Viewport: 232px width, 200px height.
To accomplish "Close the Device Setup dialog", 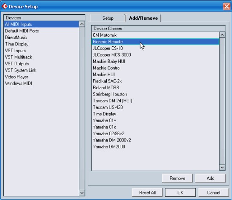I will (227, 6).
